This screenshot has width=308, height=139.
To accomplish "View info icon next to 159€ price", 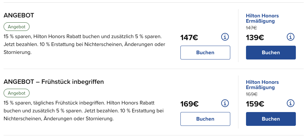I will coord(291,103).
